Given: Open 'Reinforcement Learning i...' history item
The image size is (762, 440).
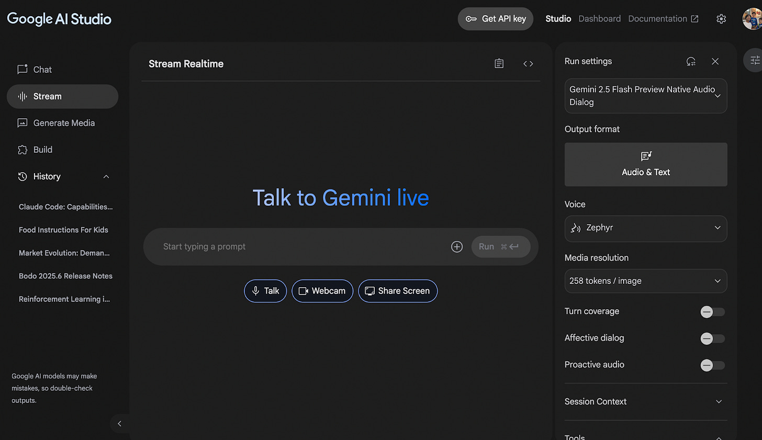Looking at the screenshot, I should pos(64,299).
